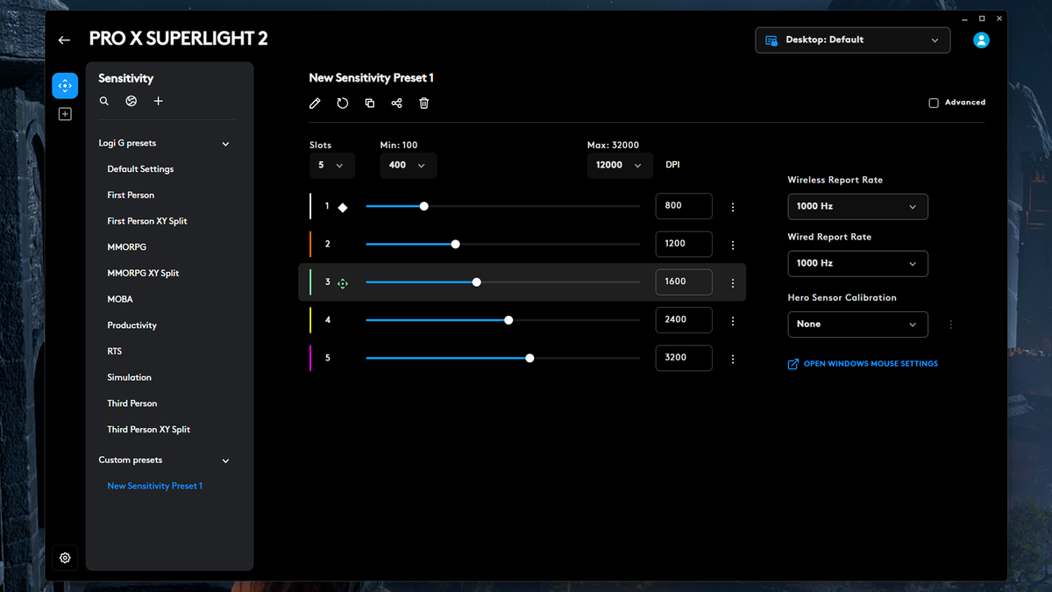
Task: Click the 3200 DPI value field
Action: (684, 358)
